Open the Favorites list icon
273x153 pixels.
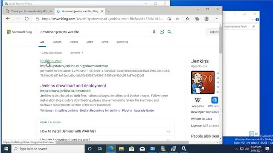[x=188, y=19]
